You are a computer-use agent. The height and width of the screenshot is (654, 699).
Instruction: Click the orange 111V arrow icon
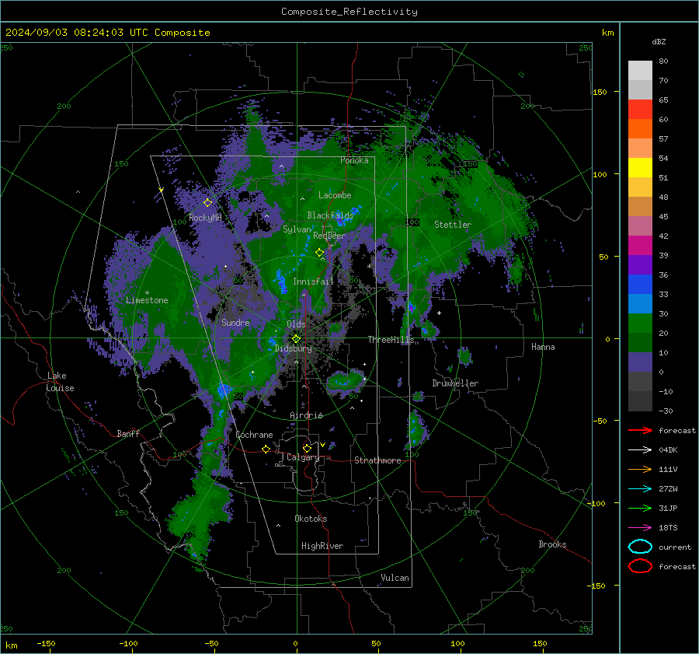[640, 469]
